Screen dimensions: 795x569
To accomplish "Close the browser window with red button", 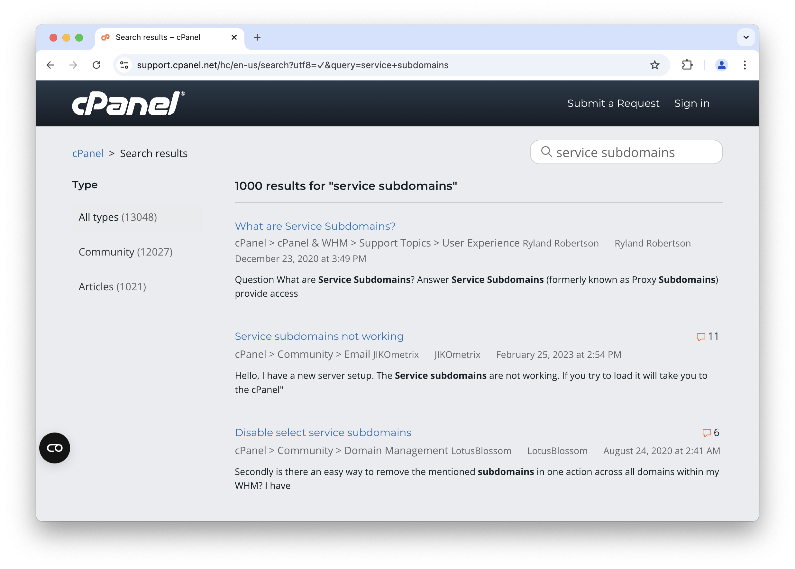I will click(x=53, y=37).
